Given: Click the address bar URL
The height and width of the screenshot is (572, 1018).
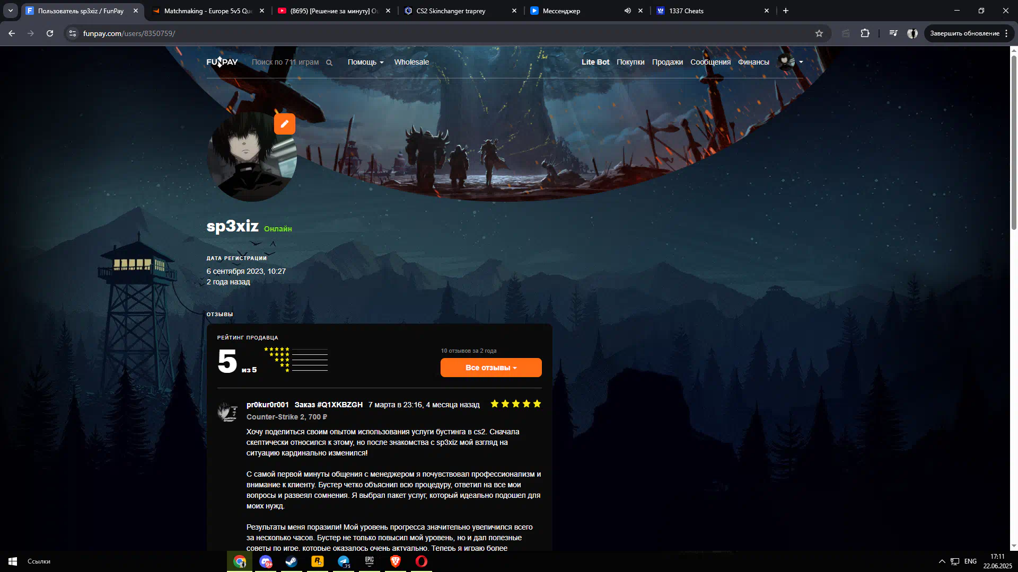Looking at the screenshot, I should pyautogui.click(x=129, y=33).
